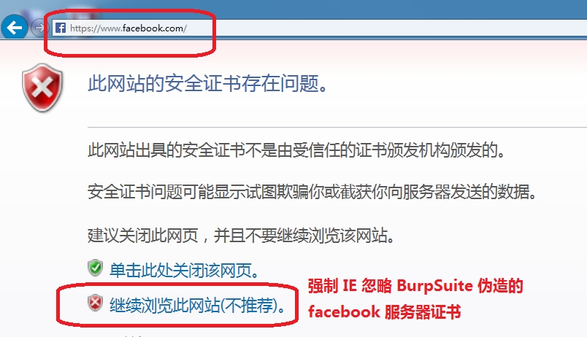Click sentence about 受信任的证书颁发机构

point(296,150)
